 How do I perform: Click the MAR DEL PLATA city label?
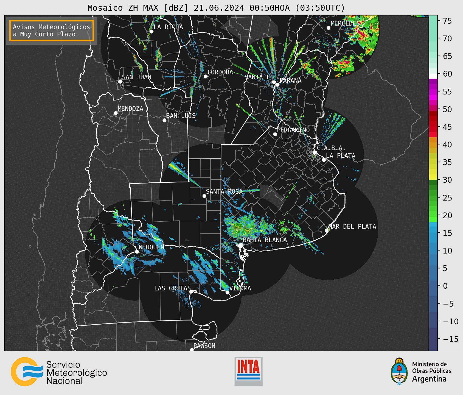tap(352, 227)
